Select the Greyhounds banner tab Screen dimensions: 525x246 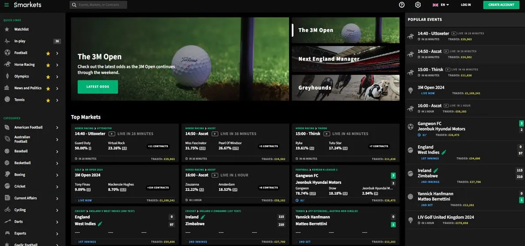[346, 88]
